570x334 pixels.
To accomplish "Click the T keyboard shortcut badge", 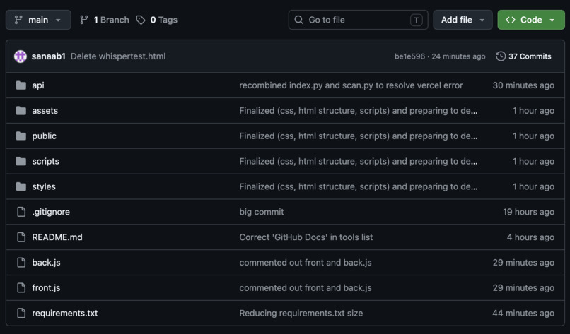I will point(417,20).
